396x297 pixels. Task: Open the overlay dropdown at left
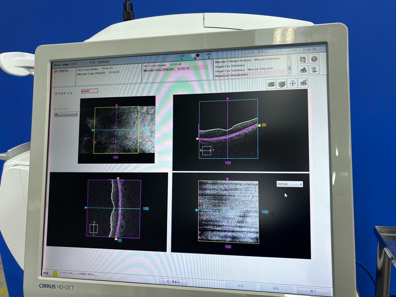(66, 114)
